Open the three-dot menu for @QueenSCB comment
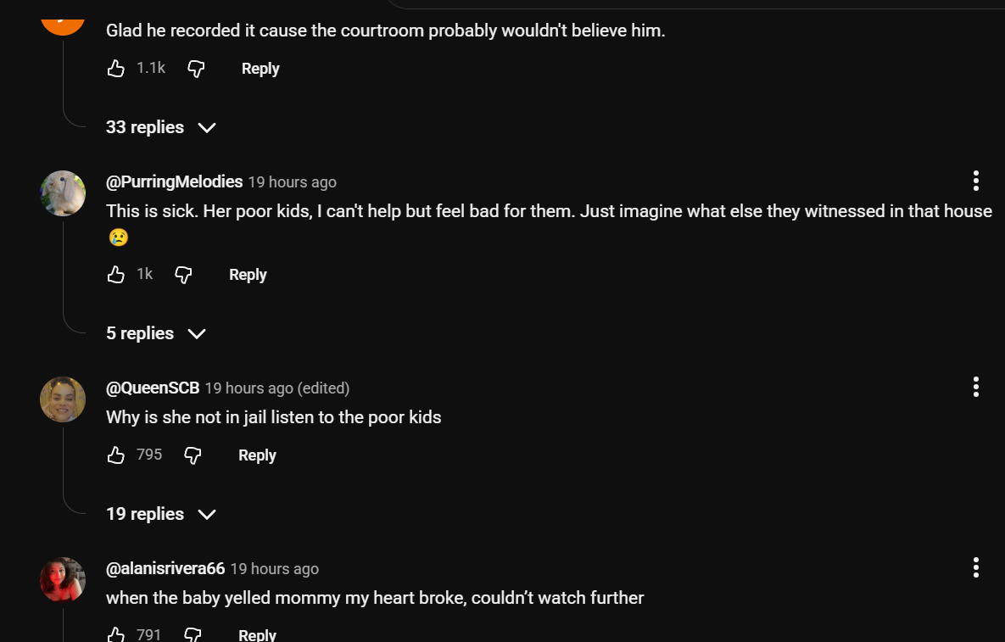Viewport: 1005px width, 642px height. point(976,387)
